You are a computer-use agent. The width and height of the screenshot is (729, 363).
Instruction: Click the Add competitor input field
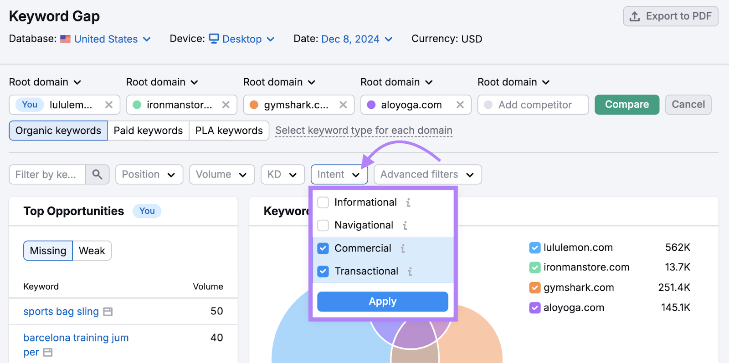[x=533, y=105]
